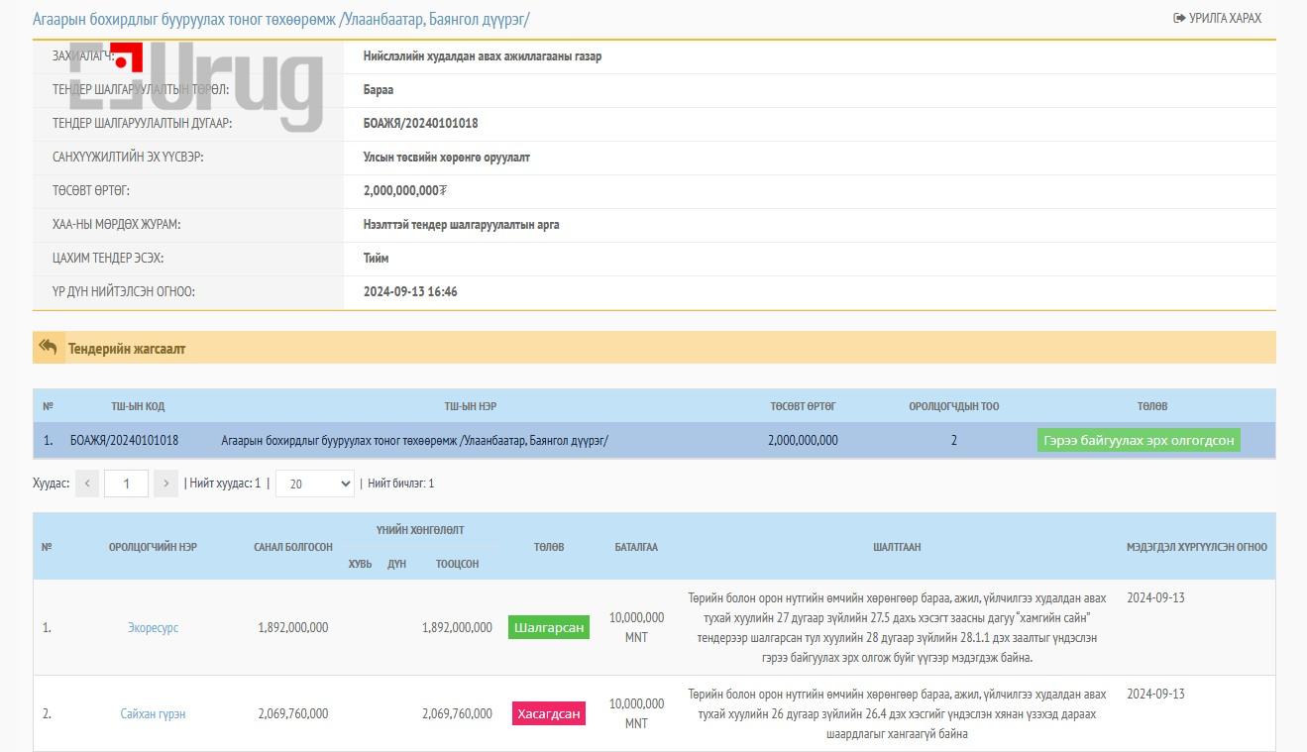Click the УРИЛГА ХАРАХ link at top right

coord(1217,18)
